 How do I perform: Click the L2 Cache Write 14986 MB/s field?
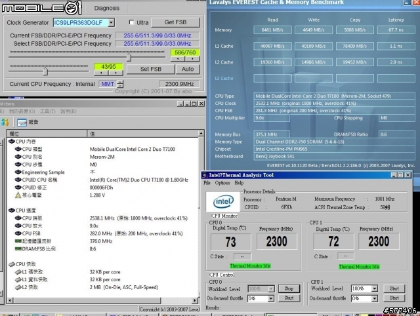(x=314, y=62)
